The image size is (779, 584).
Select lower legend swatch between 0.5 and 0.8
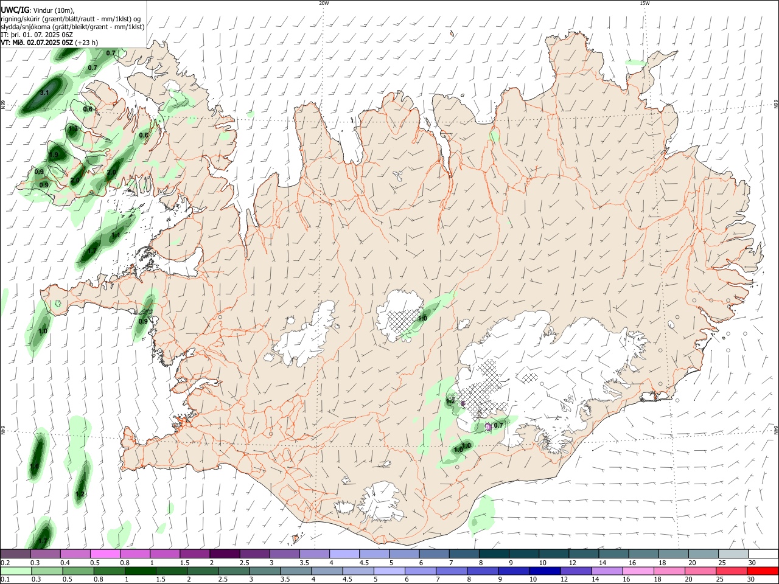pos(79,571)
